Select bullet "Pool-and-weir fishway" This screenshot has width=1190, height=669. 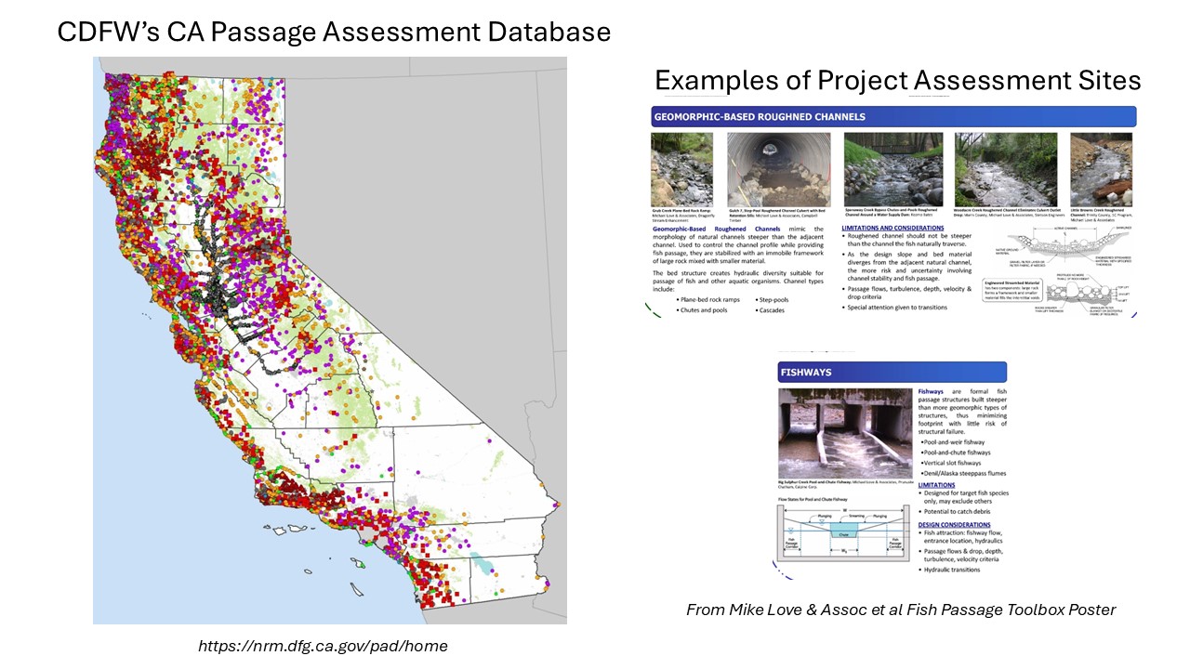click(x=955, y=442)
